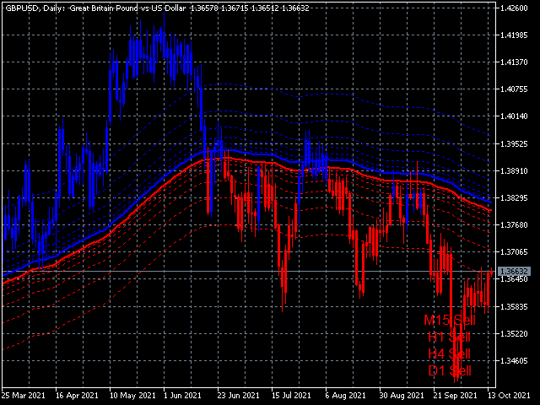540x405 pixels.
Task: Click the 1 Jun 2021 date label
Action: 181,395
